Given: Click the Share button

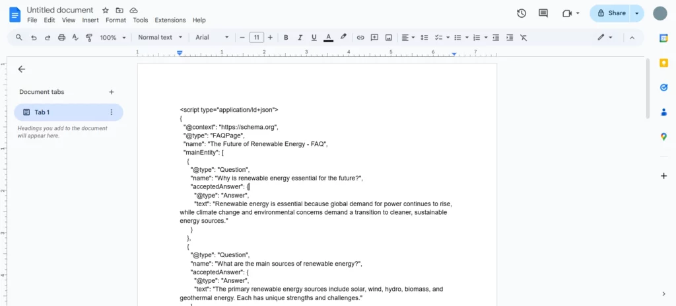Looking at the screenshot, I should click(x=610, y=13).
